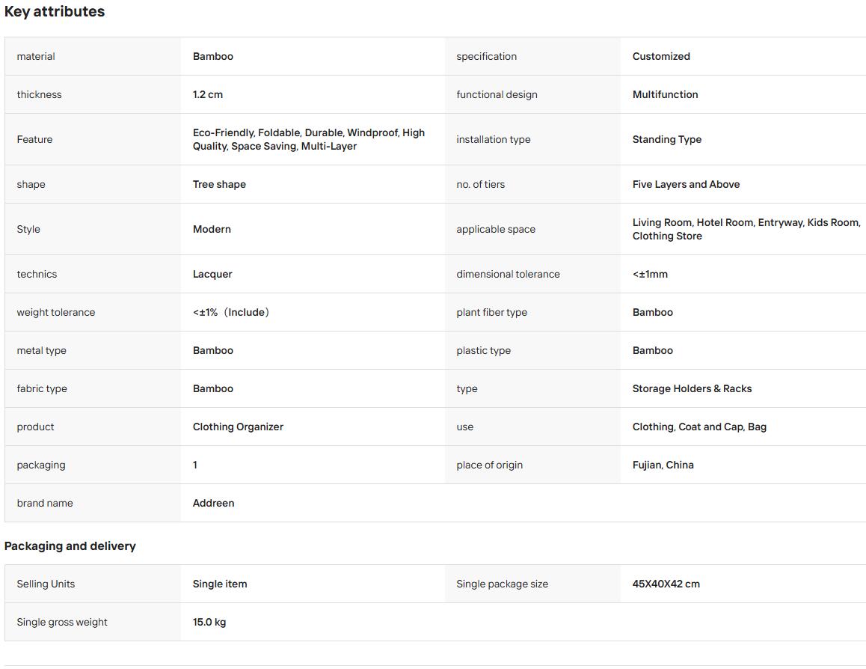
Task: Click the Tree shape value
Action: coord(219,185)
